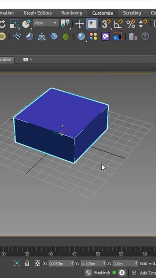Click Add Time Tag
Viewport: 156px width, 278px height.
coord(148,273)
